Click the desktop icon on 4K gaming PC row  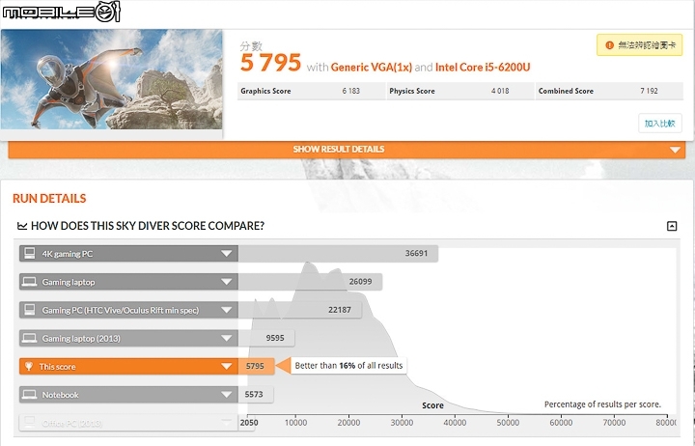[x=30, y=253]
